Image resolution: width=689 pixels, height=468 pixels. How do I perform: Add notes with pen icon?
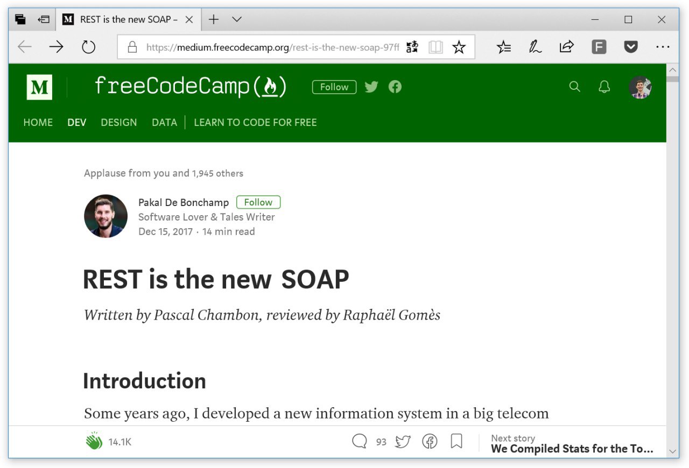[x=535, y=47]
